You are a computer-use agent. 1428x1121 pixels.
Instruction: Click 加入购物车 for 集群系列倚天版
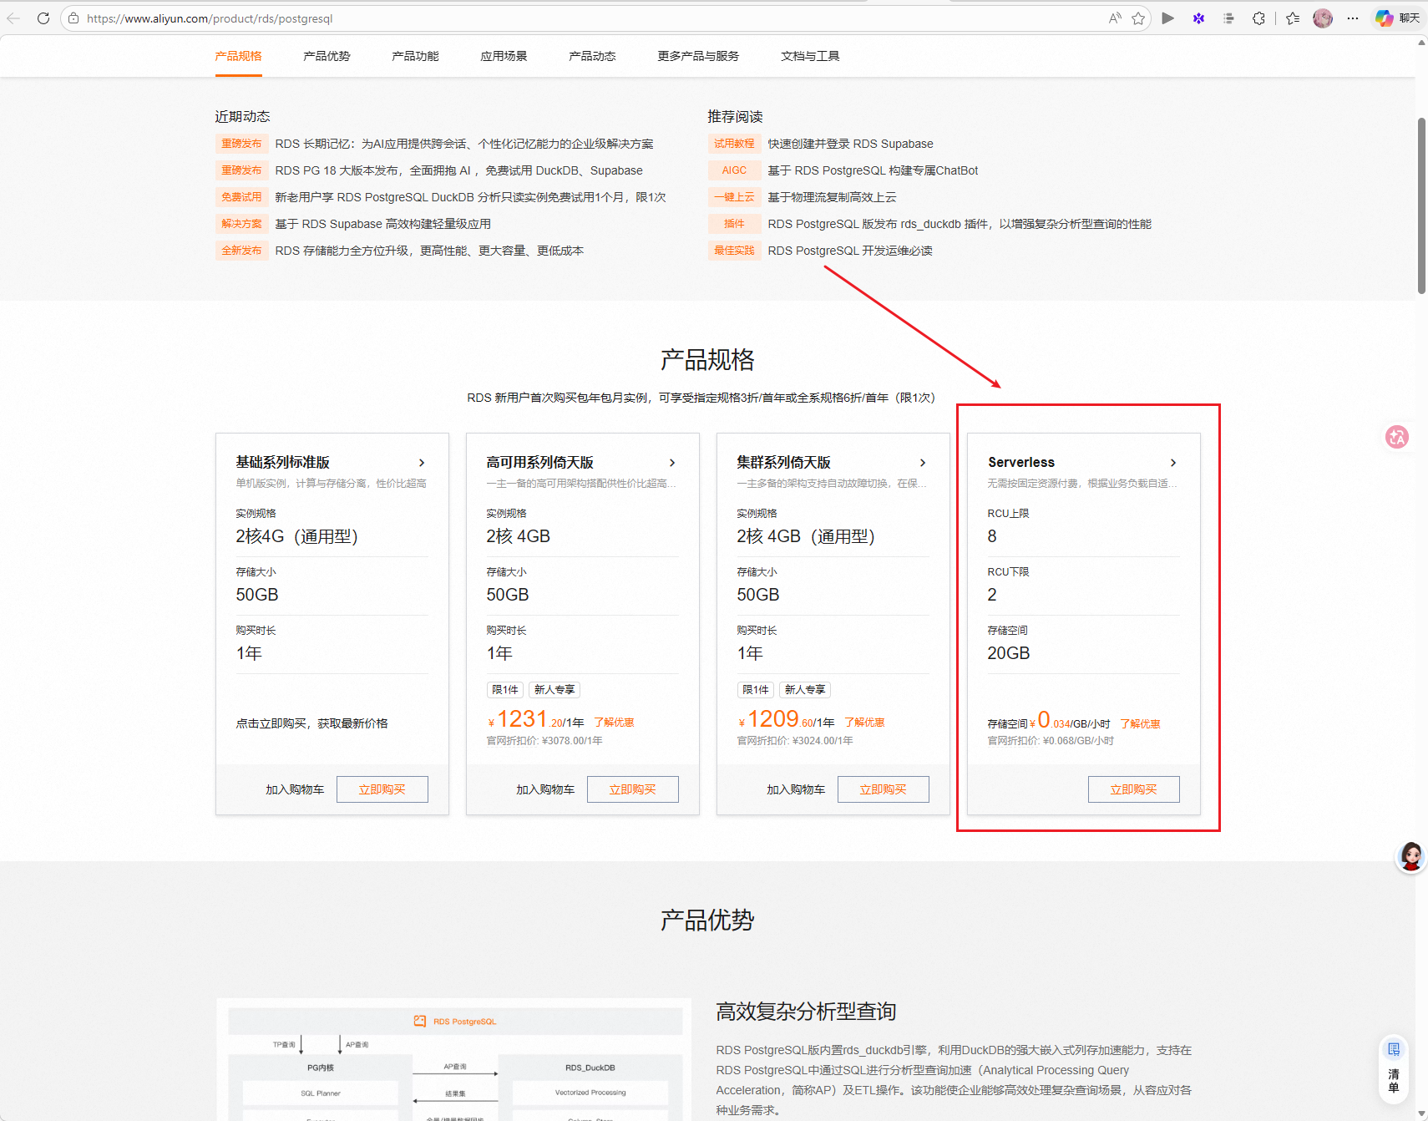(795, 789)
